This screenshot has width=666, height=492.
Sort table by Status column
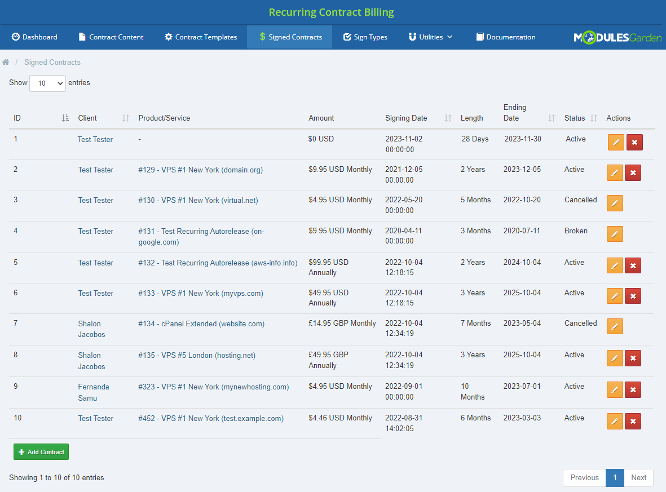594,118
